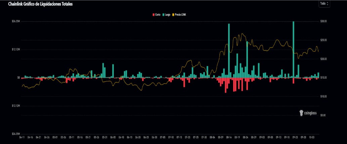Click the $20.00 price axis value
This screenshot has height=144, width=347.
click(323, 59)
